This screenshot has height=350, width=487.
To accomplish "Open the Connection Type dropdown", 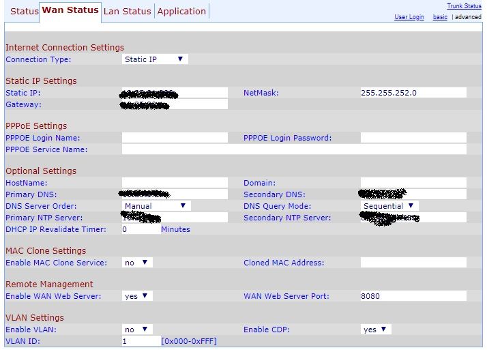I will coord(155,59).
